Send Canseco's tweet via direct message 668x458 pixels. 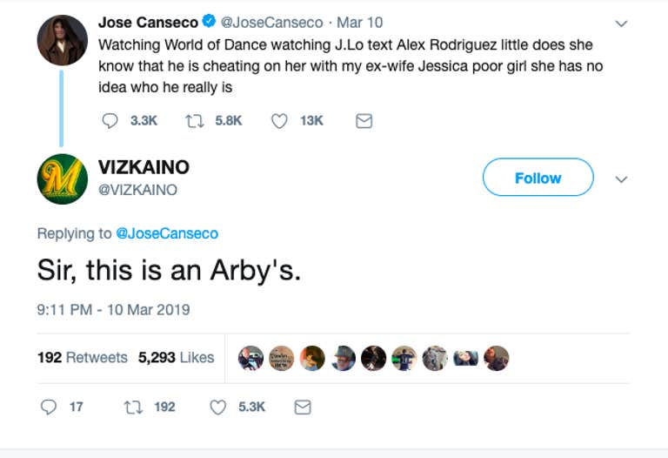pos(364,121)
